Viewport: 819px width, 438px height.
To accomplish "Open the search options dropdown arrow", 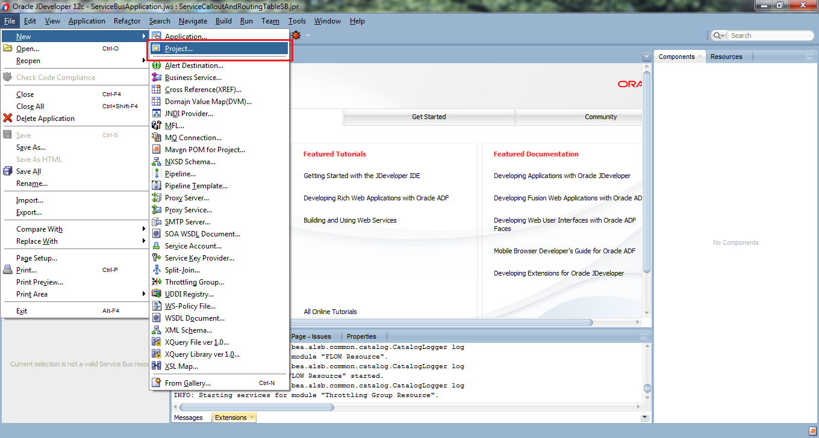I will point(723,35).
